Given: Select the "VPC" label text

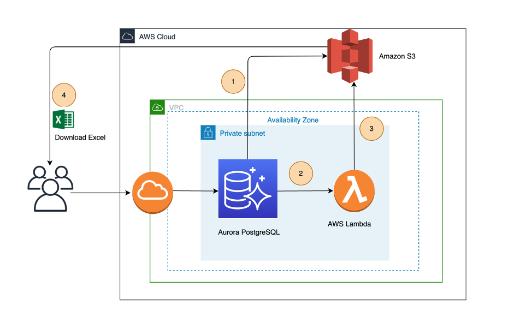Looking at the screenshot, I should (x=176, y=107).
